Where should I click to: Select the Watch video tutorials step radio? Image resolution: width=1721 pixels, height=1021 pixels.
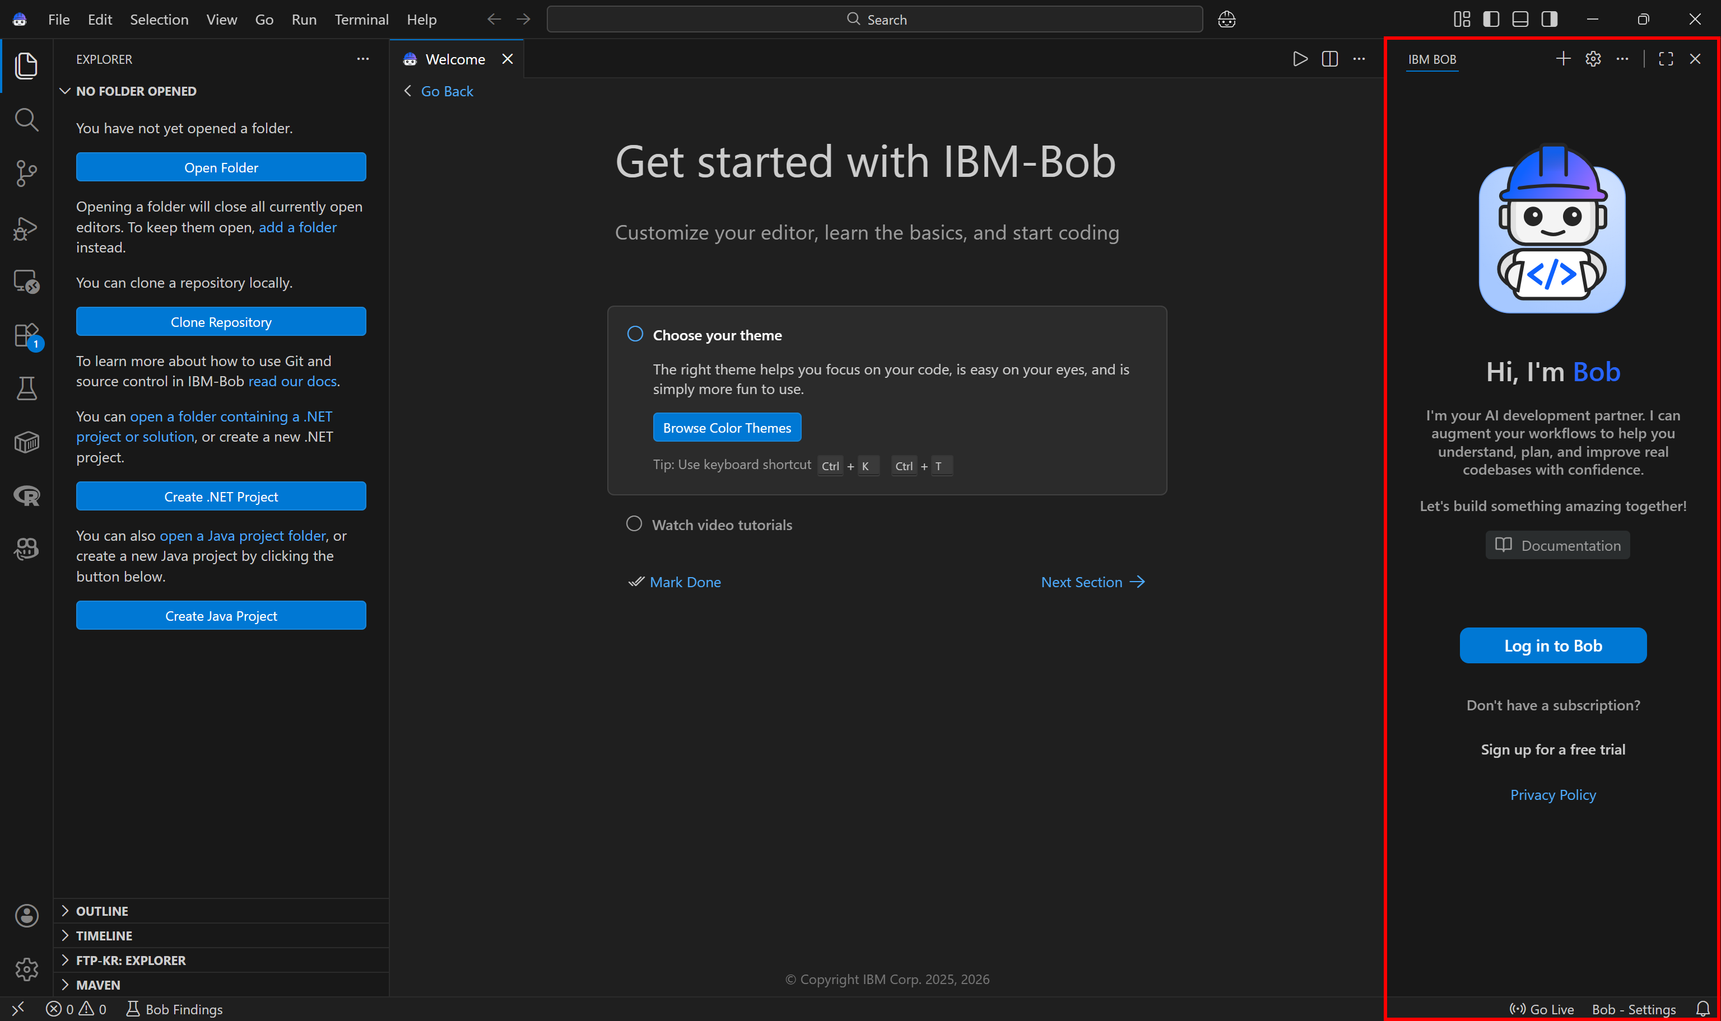[634, 524]
